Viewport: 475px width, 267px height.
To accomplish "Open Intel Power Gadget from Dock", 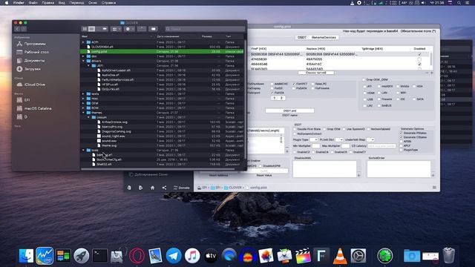I will (45, 255).
